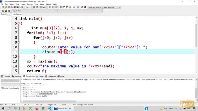Open the File menu
The height and width of the screenshot is (111, 198).
click(x=2, y=4)
